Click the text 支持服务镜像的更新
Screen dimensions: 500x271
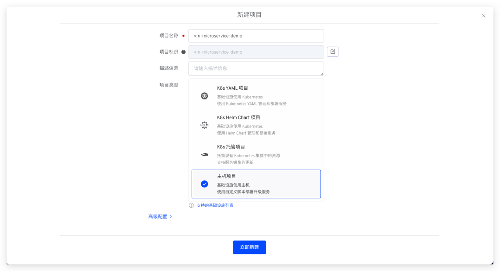click(235, 162)
